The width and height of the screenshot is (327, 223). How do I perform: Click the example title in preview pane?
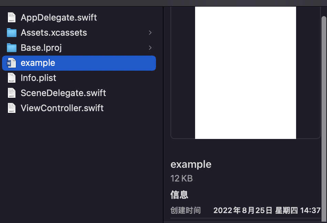[x=191, y=164]
